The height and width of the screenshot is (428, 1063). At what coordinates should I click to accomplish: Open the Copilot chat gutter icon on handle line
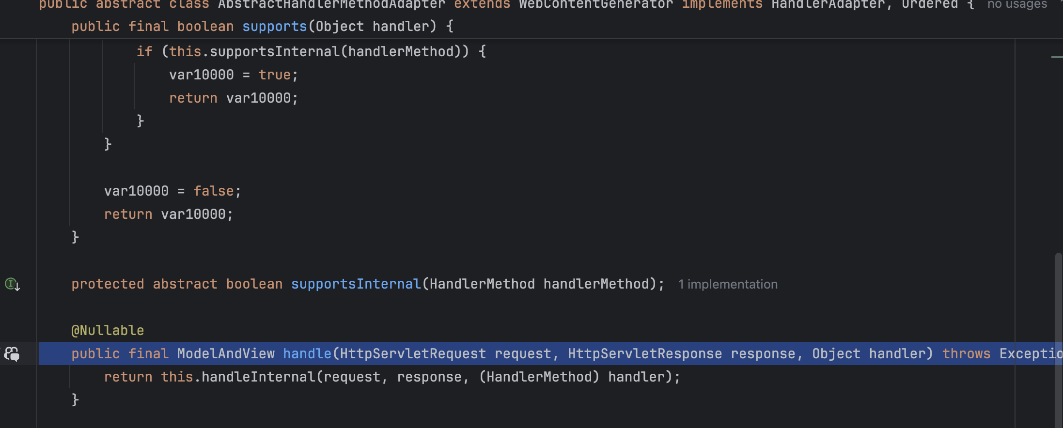pos(12,354)
